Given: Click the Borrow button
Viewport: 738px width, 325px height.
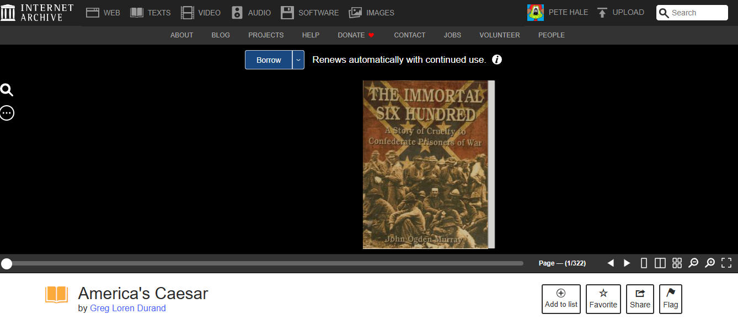Looking at the screenshot, I should pos(269,60).
